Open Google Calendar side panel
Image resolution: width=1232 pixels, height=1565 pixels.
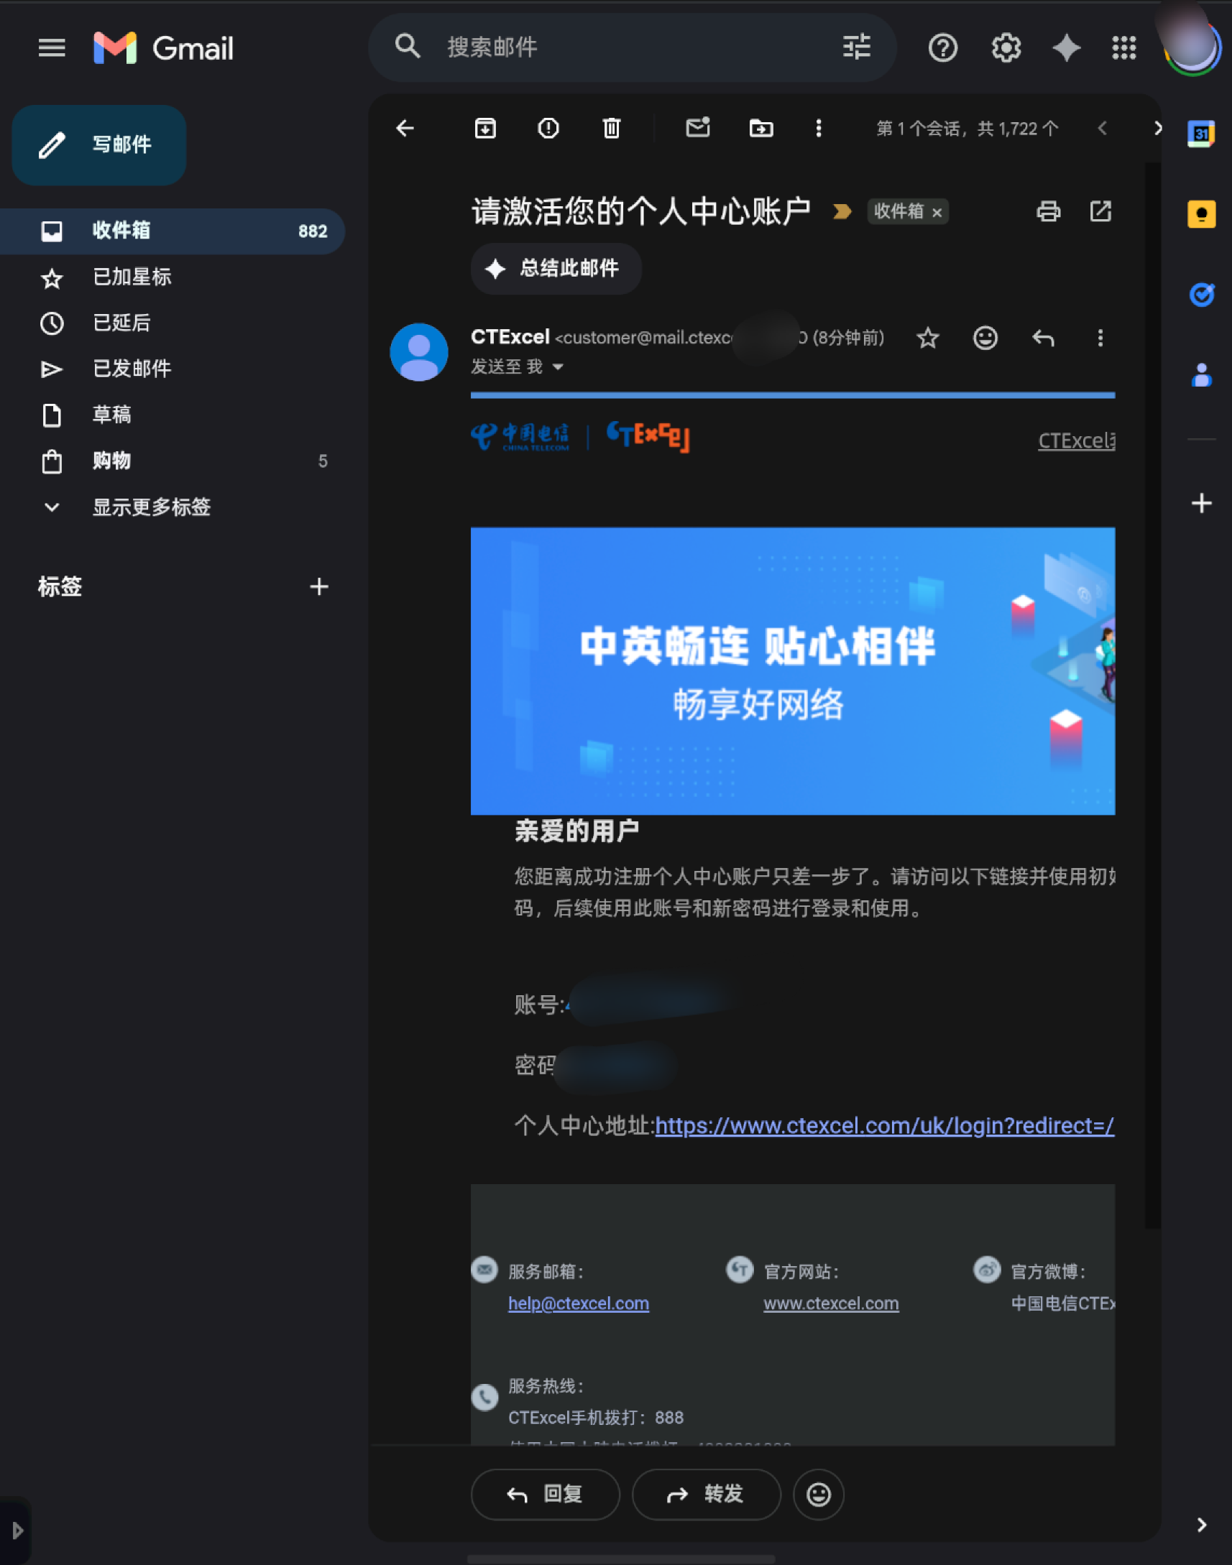coord(1200,134)
